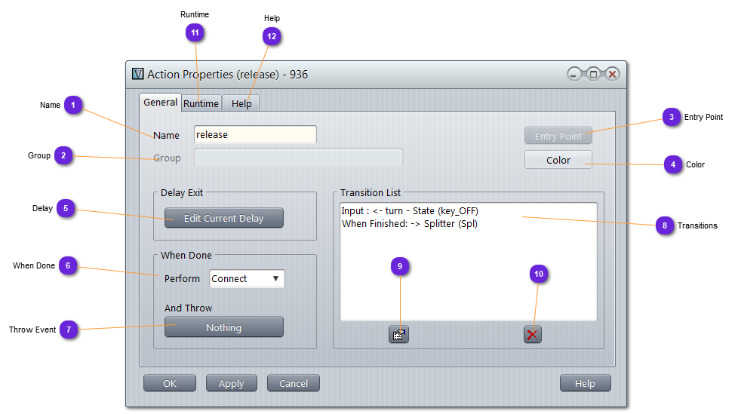This screenshot has height=414, width=735.
Task: Click the app logo icon in title bar
Action: point(137,74)
